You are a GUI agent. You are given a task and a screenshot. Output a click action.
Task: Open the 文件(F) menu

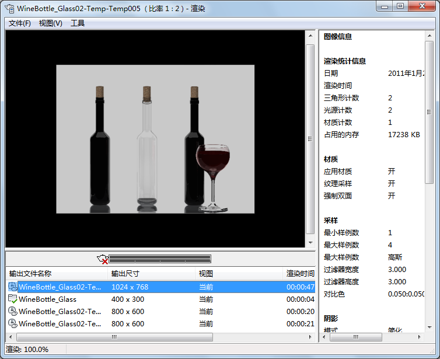[x=20, y=23]
